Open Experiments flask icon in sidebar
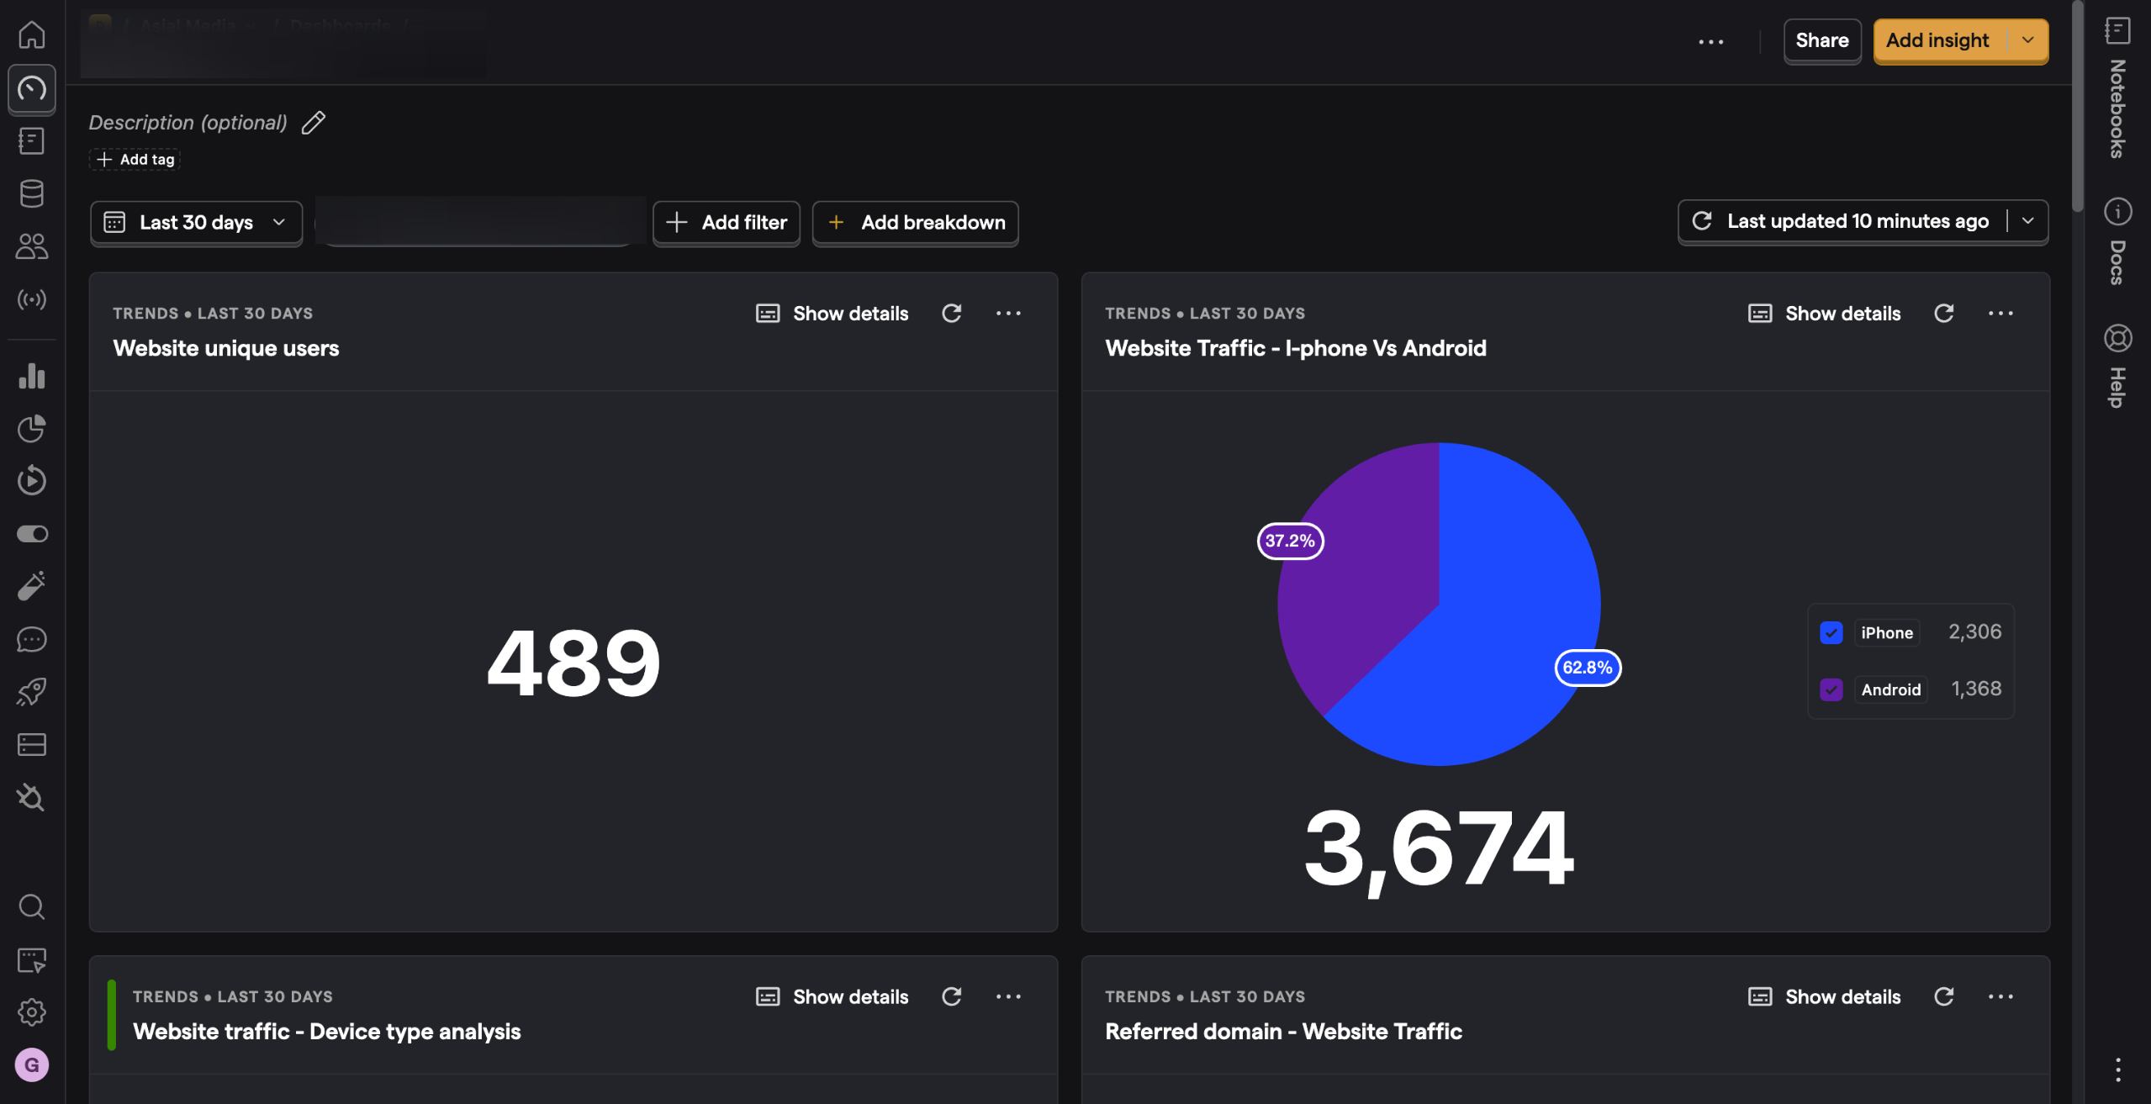 pyautogui.click(x=32, y=586)
